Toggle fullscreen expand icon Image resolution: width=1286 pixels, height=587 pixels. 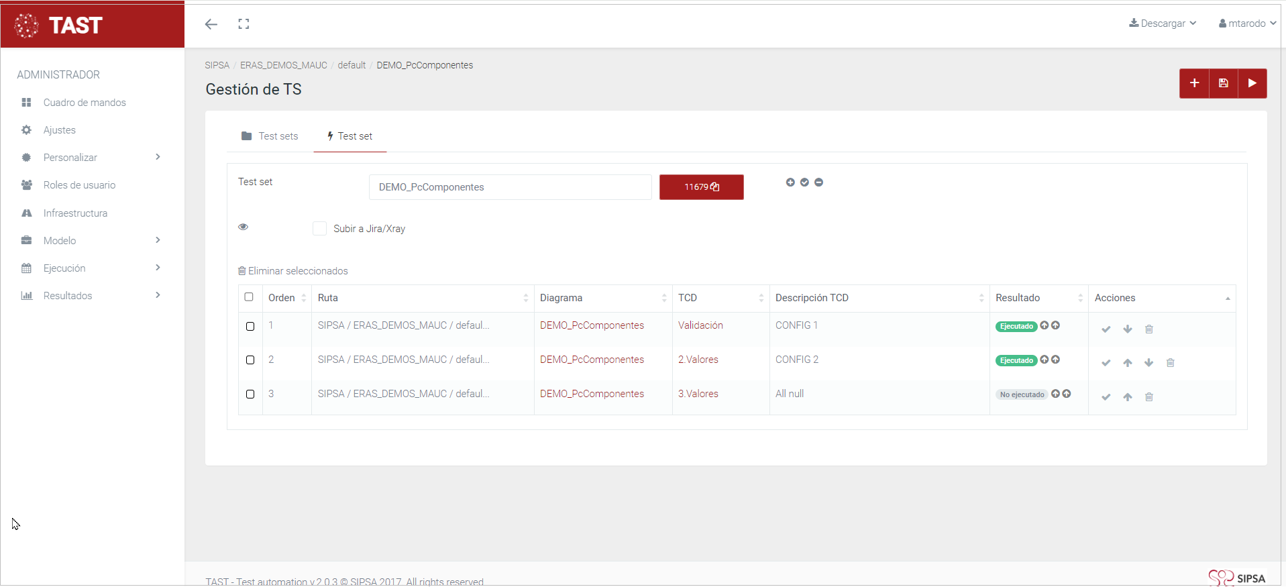pos(244,24)
